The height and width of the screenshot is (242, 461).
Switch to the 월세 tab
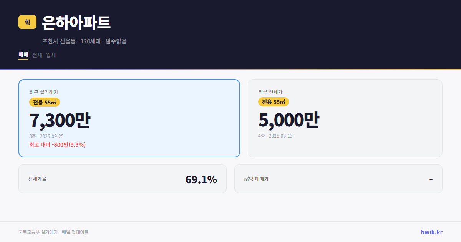click(x=50, y=55)
